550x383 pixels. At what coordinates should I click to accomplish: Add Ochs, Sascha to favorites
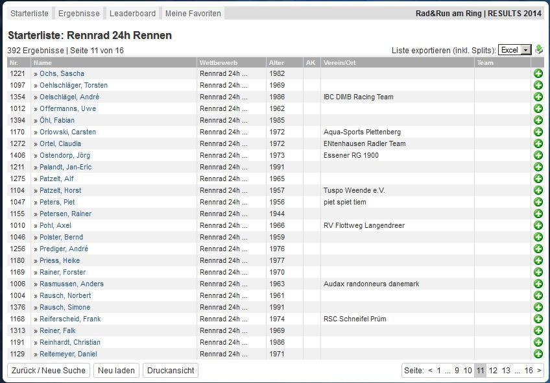tap(538, 73)
